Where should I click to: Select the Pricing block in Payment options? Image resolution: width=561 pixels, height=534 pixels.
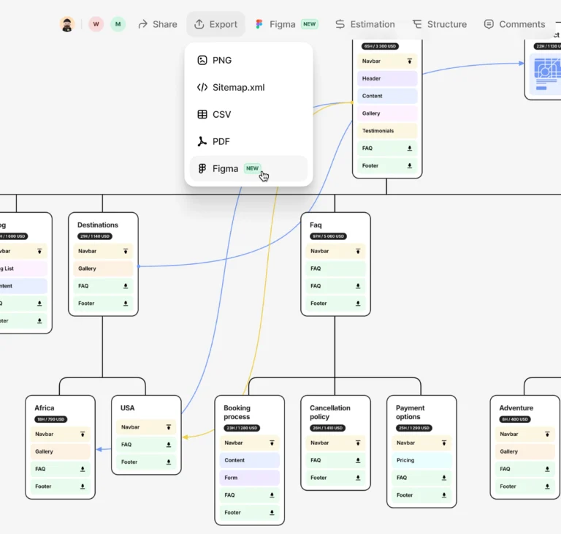click(421, 460)
